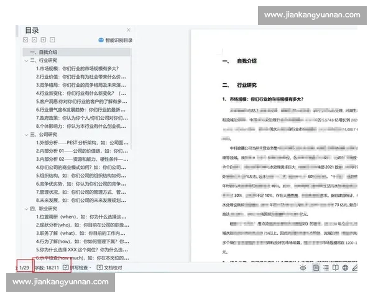Jump to 8.未来发展 entry
The height and width of the screenshot is (298, 373).
(x=81, y=201)
